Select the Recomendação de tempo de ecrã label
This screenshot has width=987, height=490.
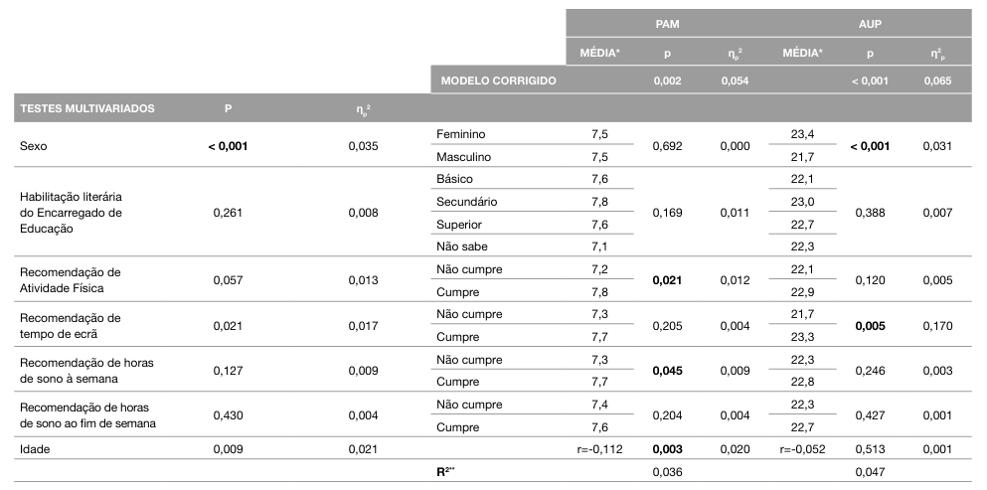(70, 325)
